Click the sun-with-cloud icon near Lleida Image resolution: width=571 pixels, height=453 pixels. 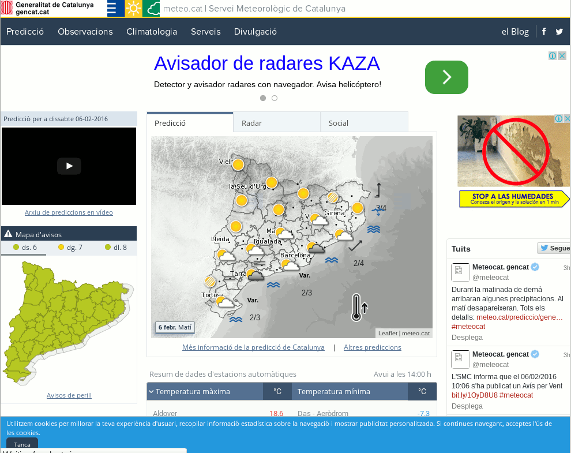[226, 254]
